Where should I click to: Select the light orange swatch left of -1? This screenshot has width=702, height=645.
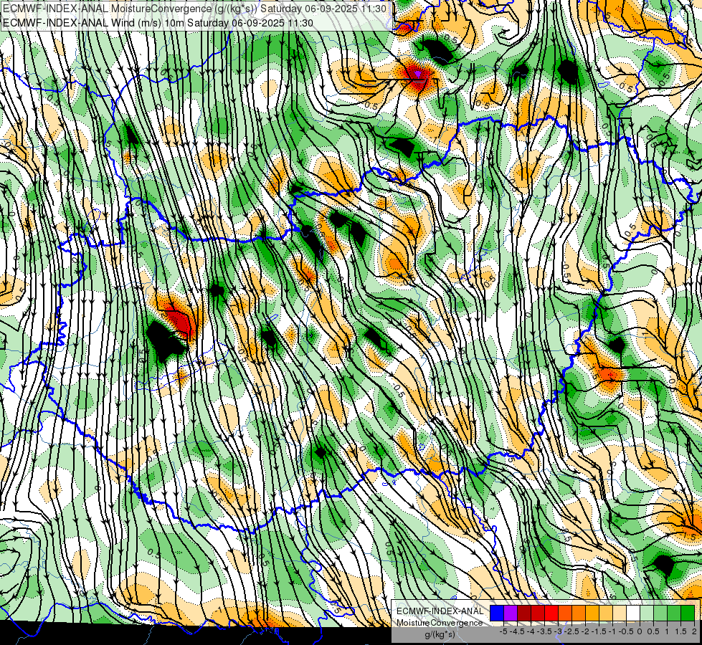click(x=606, y=613)
